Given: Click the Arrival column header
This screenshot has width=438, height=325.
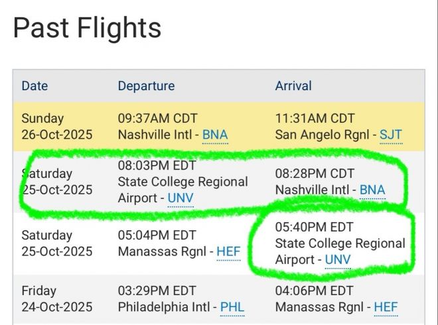Looking at the screenshot, I should [x=293, y=86].
